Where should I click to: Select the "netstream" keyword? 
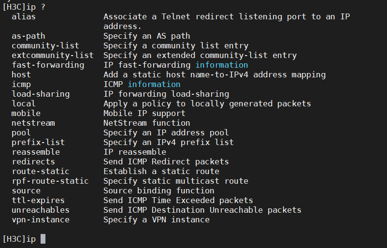[x=33, y=123]
